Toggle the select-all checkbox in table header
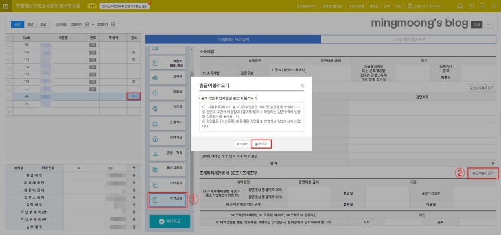 (x=8, y=38)
